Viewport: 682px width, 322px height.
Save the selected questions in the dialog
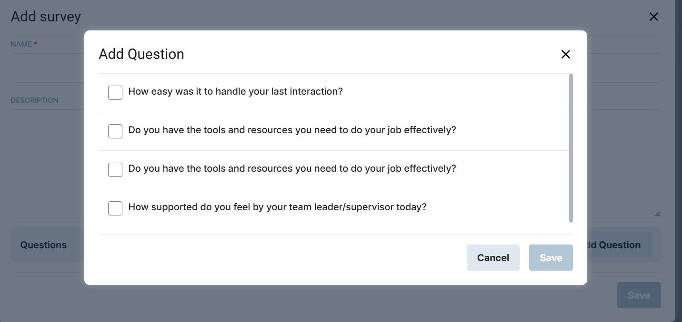[x=551, y=258]
